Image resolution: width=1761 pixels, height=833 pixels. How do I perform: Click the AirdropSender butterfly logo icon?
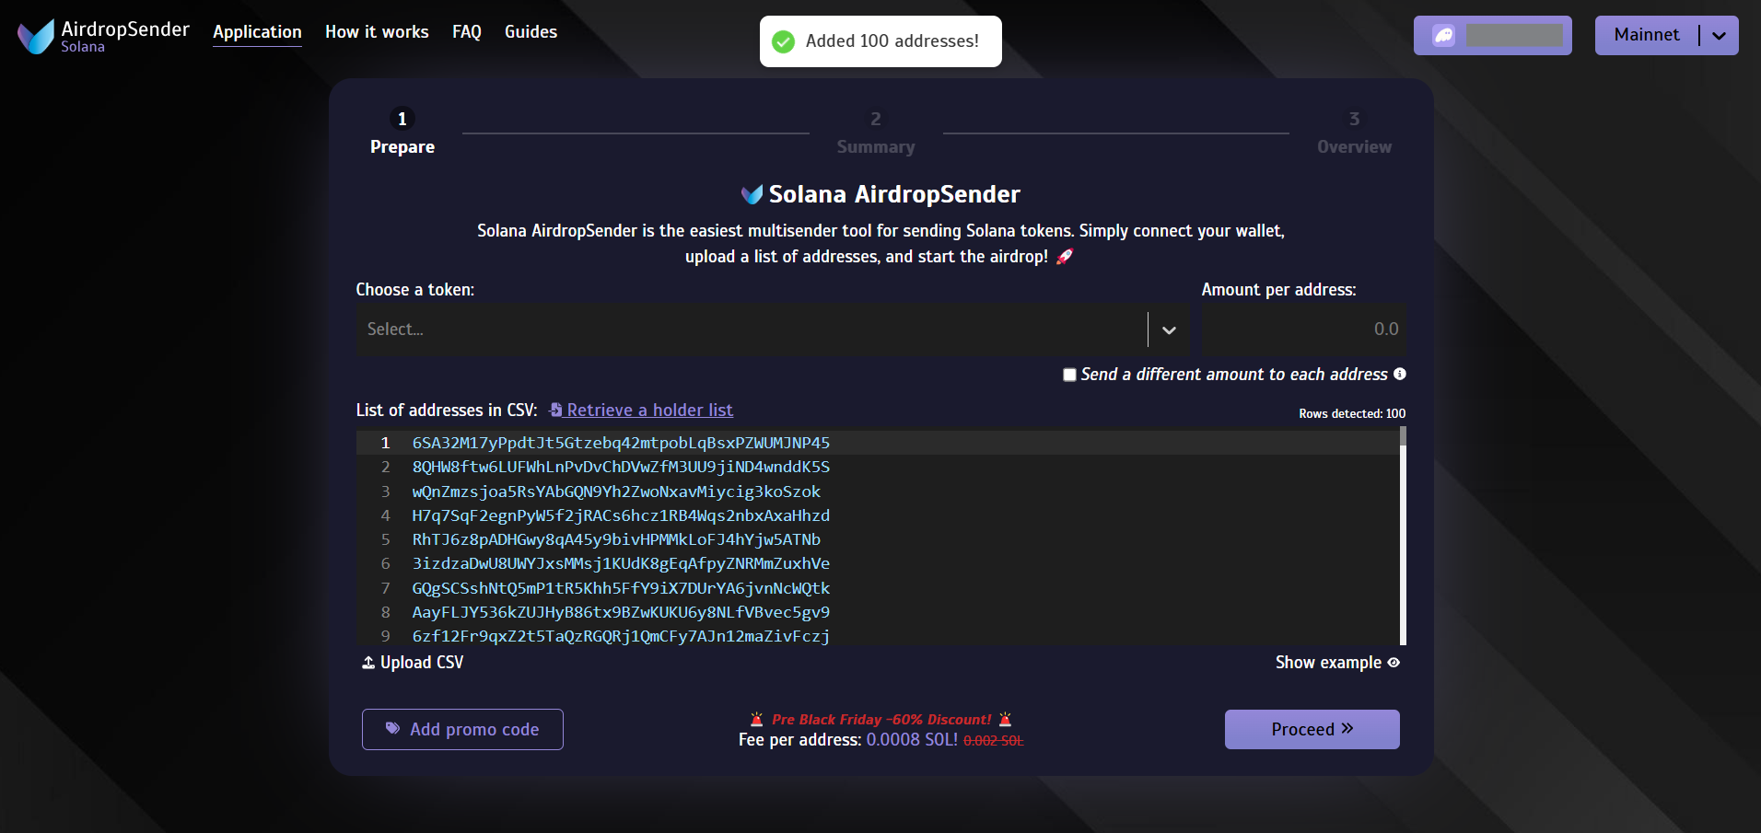36,37
